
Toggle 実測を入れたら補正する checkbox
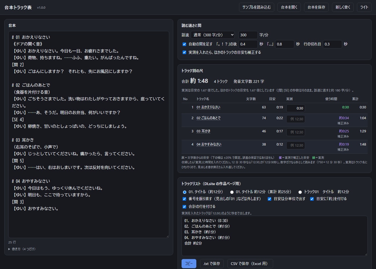pyautogui.click(x=184, y=52)
